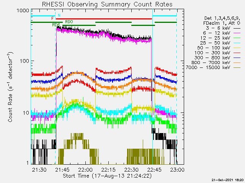Viewport: 245px width, 183px height.
Task: Click the cyan legend line for 25 - 50 keV
Action: 237,43
